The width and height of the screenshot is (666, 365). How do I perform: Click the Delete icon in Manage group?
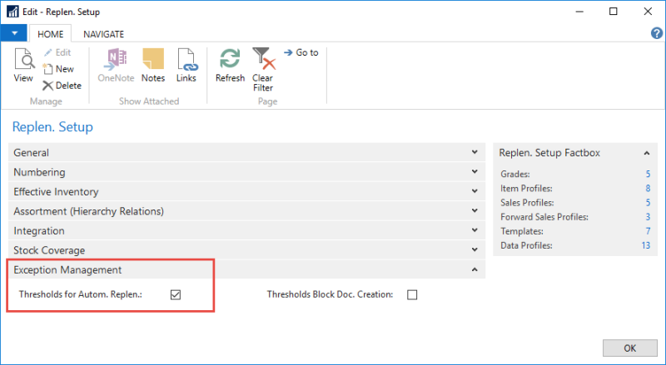[x=48, y=86]
